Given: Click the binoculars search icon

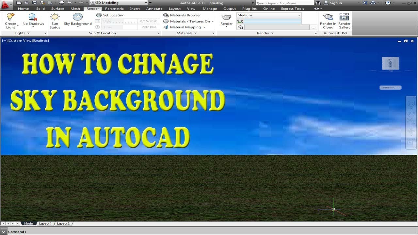Looking at the screenshot, I should (318, 3).
